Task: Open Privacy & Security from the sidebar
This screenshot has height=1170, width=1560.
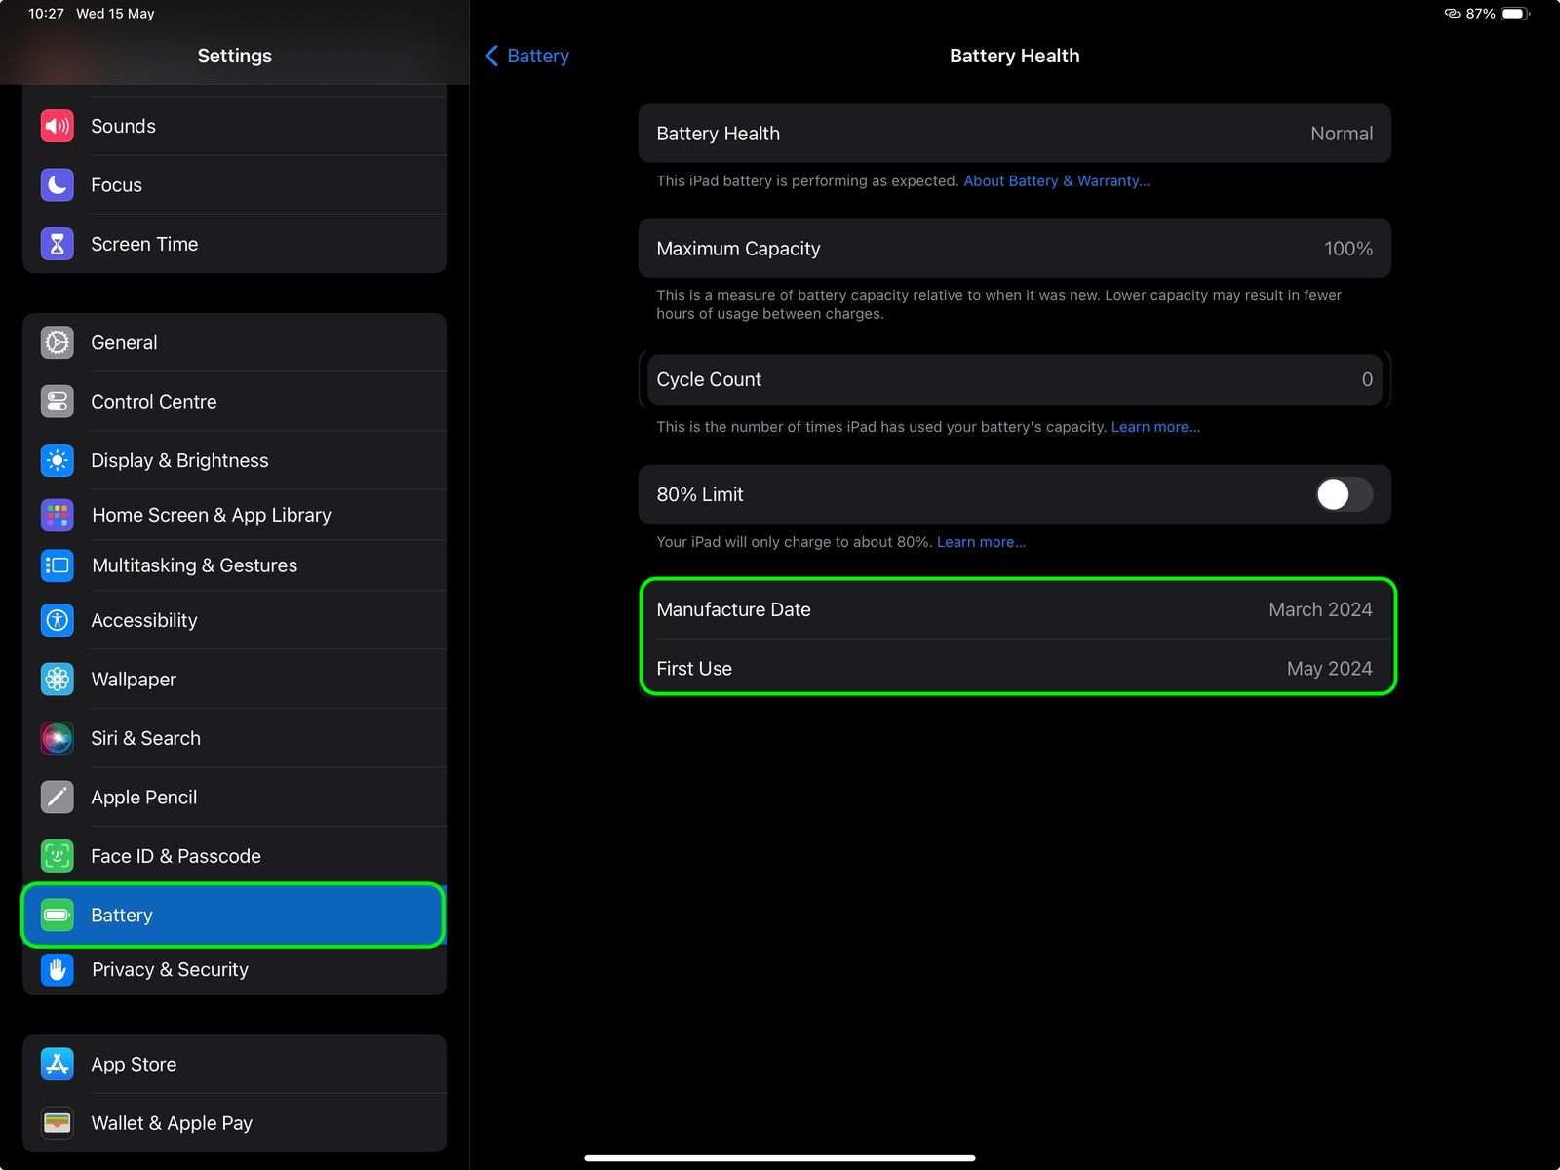Action: click(170, 969)
